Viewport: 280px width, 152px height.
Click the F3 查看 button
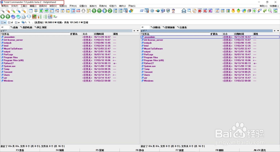coord(20,150)
